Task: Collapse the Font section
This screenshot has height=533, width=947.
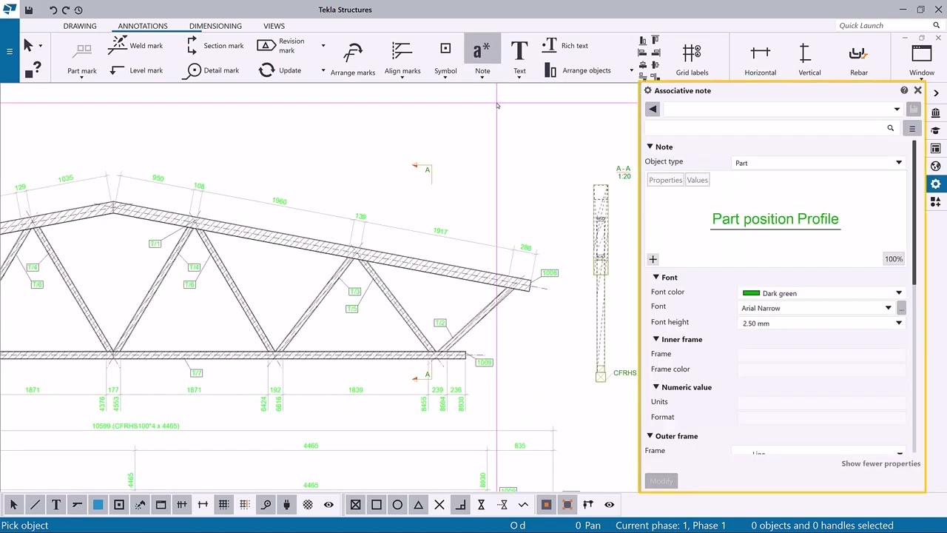Action: click(656, 277)
